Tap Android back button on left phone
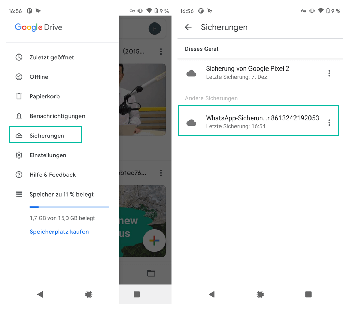 pos(40,294)
